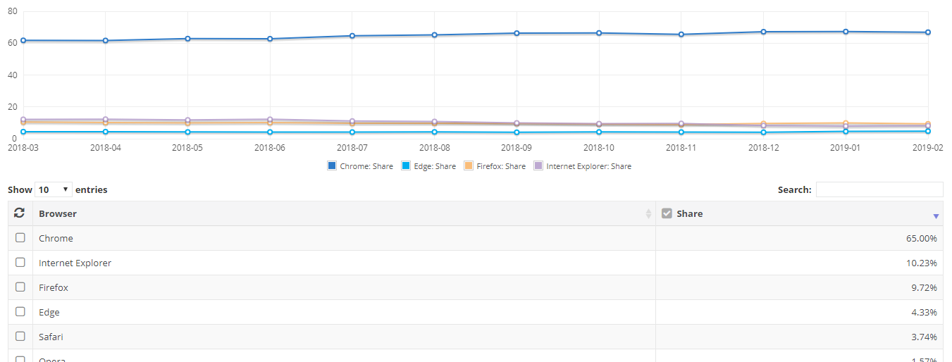
Task: Click the refresh icon in table header
Action: (x=20, y=213)
